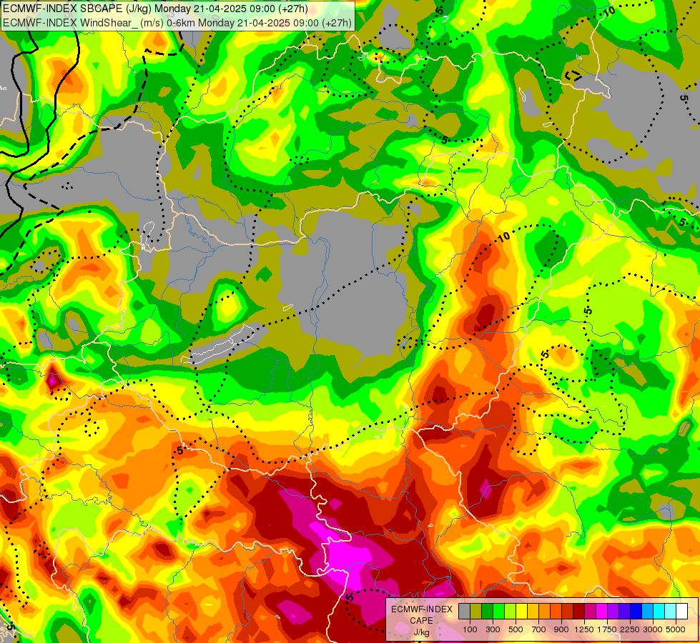Click the bright magenta legend swatch
This screenshot has width=700, height=643.
[x=601, y=612]
